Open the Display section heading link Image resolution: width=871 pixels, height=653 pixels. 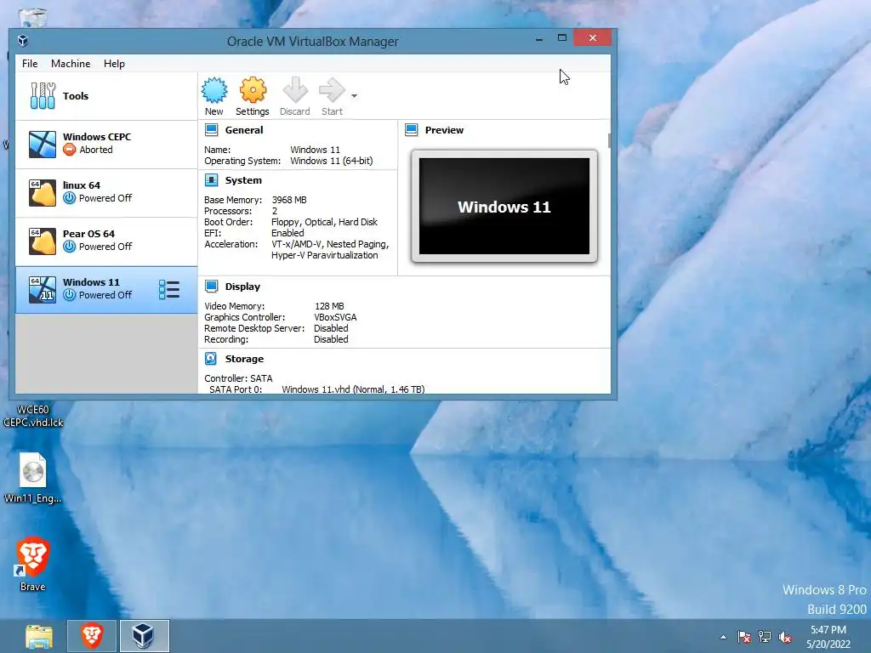242,287
